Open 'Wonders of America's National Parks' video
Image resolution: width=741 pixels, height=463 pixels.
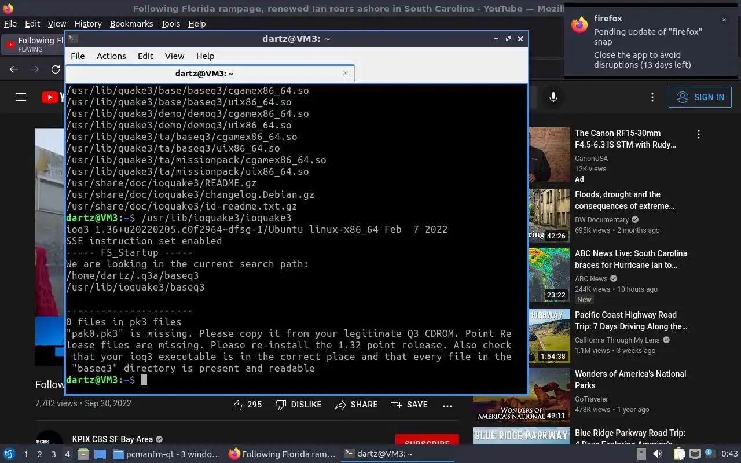click(630, 380)
